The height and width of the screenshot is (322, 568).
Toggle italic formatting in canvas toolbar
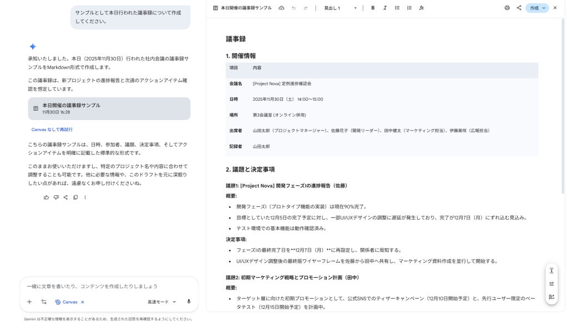385,8
